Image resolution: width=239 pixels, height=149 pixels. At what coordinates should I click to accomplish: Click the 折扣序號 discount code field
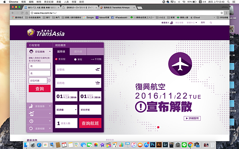pos(90,110)
